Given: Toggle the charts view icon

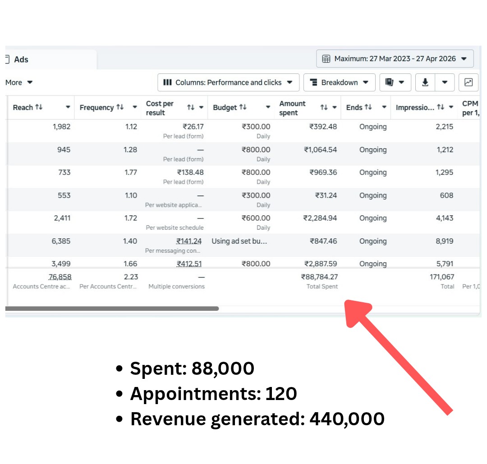Looking at the screenshot, I should tap(469, 82).
